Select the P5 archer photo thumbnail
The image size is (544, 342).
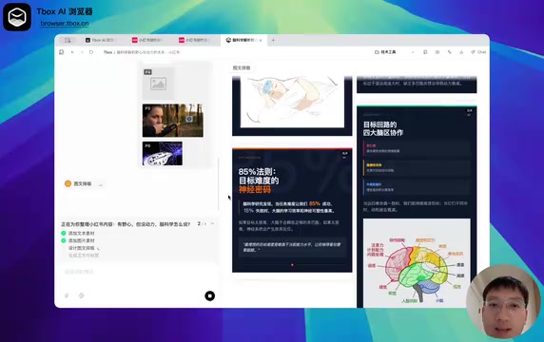click(x=173, y=121)
